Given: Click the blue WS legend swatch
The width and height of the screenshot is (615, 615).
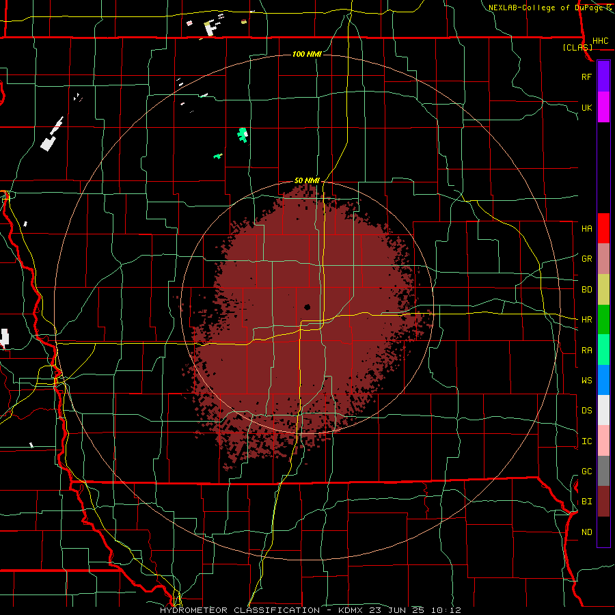Looking at the screenshot, I should click(603, 380).
